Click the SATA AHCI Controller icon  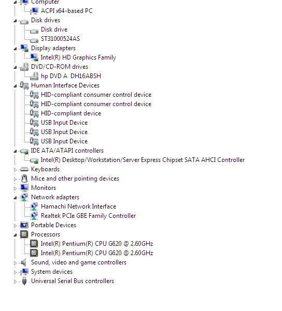click(x=34, y=160)
